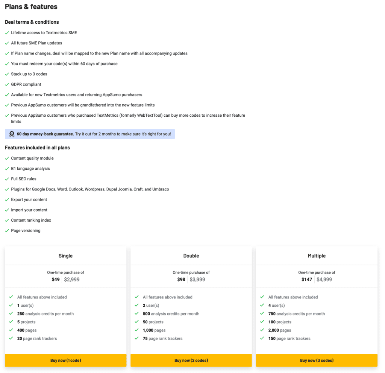Screen dimensions: 385x373
Task: Click checkmark next to Content quality module
Action: 7,158
